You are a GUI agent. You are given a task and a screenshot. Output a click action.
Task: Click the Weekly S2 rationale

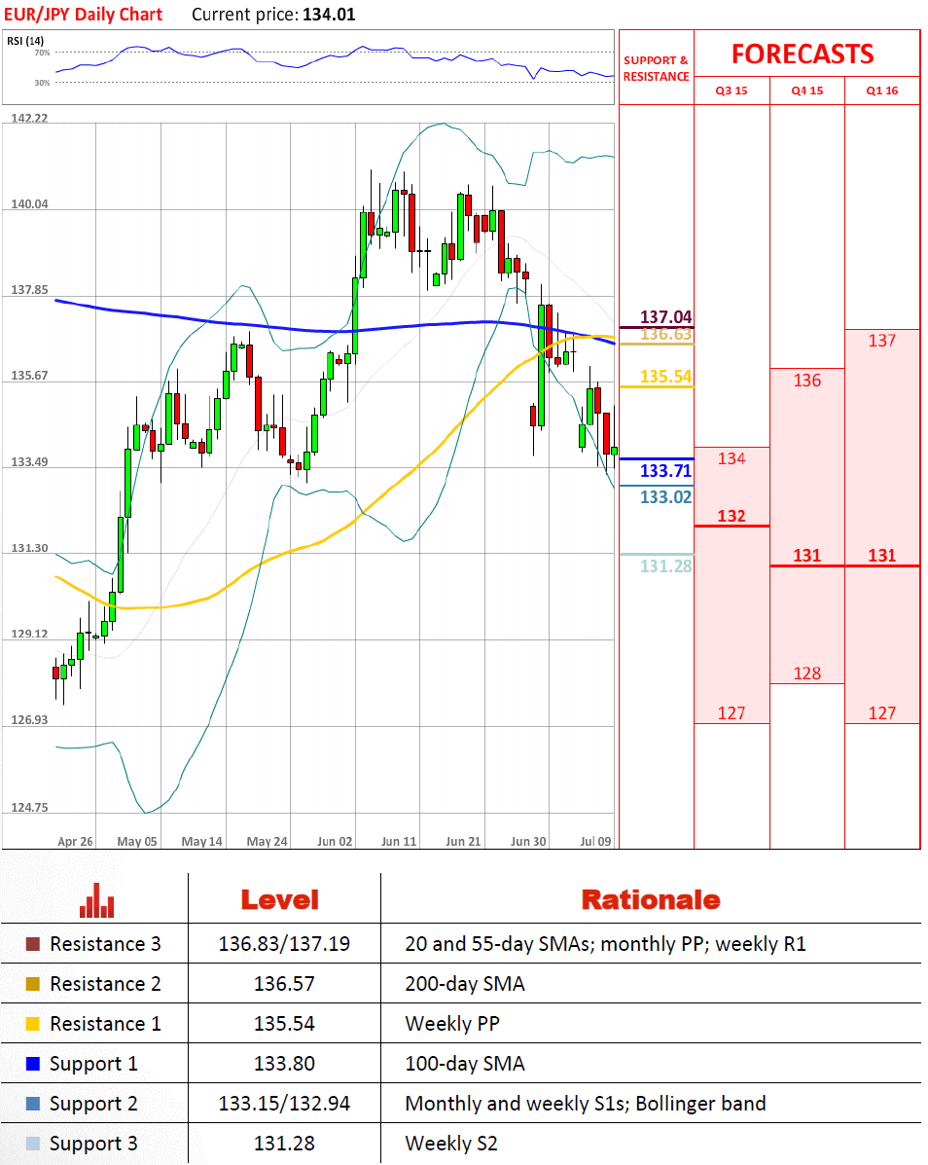tap(451, 1144)
